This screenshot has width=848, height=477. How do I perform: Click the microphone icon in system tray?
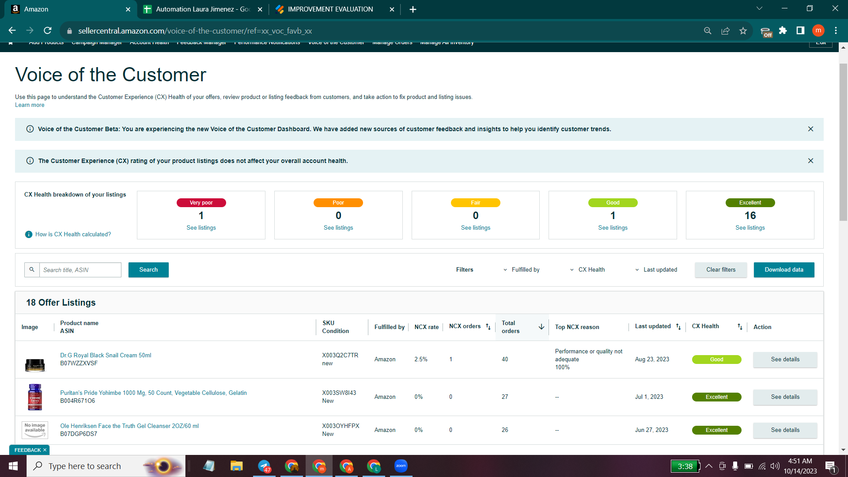(735, 466)
